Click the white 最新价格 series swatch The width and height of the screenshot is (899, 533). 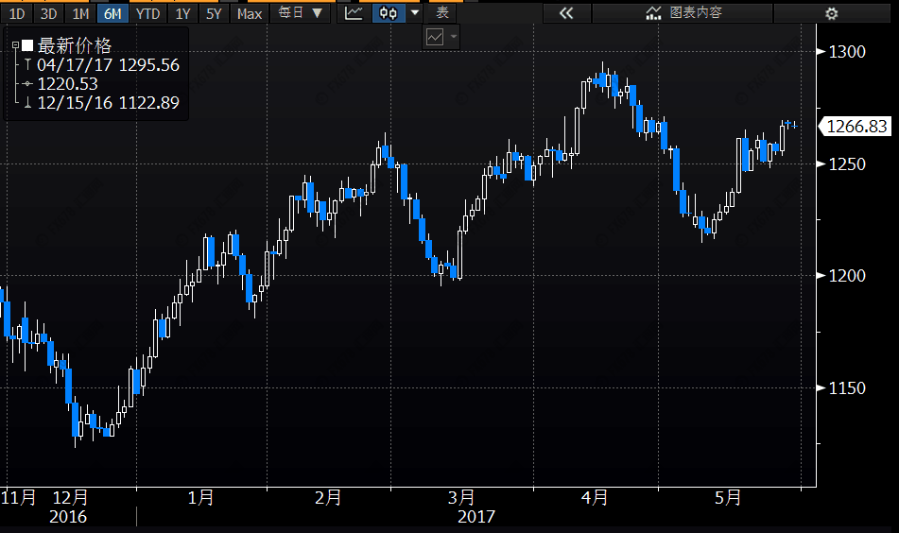click(27, 45)
